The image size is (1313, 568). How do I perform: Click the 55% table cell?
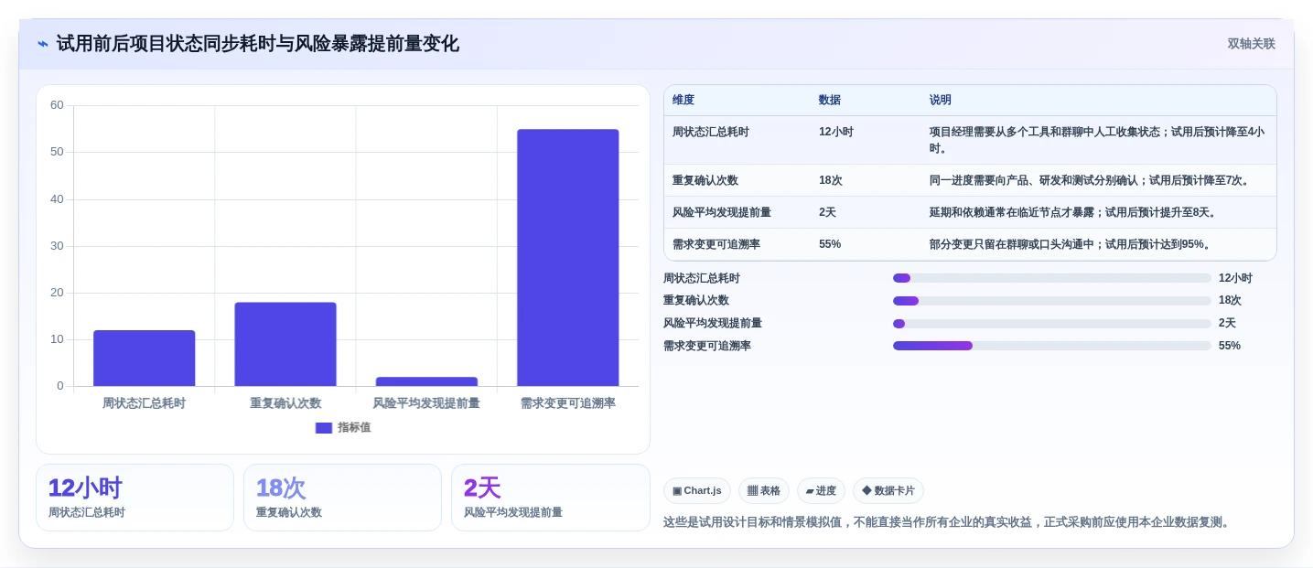coord(830,244)
